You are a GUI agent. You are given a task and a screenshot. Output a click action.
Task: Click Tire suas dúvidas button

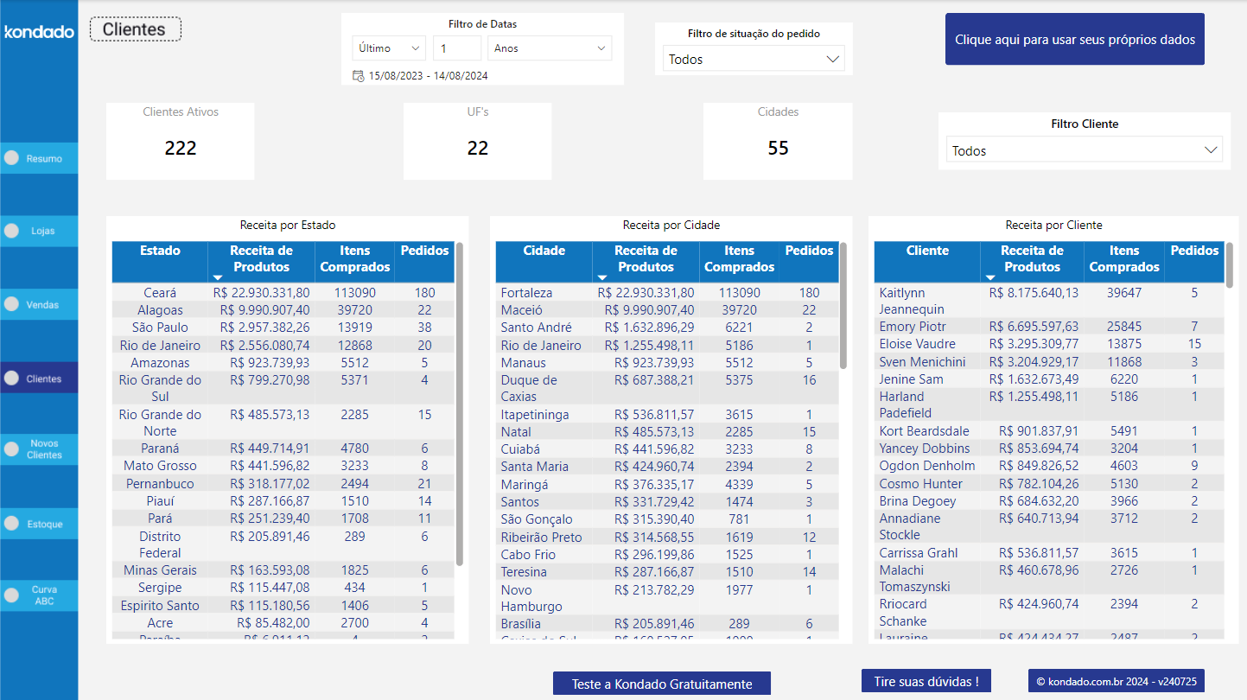coord(926,682)
